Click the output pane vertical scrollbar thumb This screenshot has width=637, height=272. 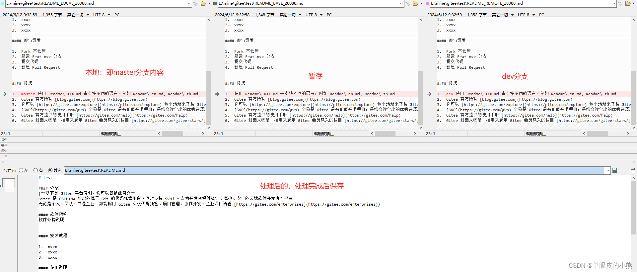pos(634,208)
